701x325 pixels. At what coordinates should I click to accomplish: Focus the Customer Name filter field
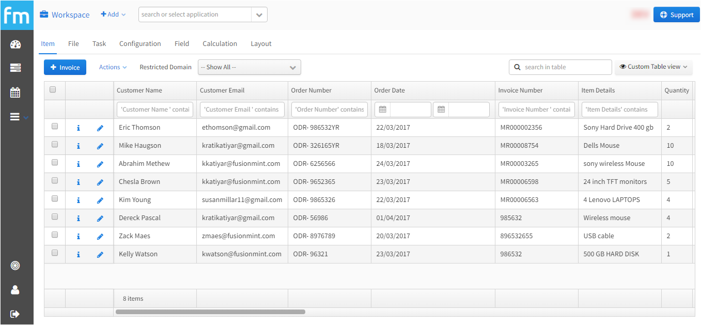(155, 110)
